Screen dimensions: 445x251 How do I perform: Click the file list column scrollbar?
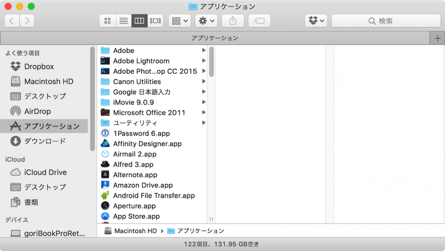(x=211, y=62)
